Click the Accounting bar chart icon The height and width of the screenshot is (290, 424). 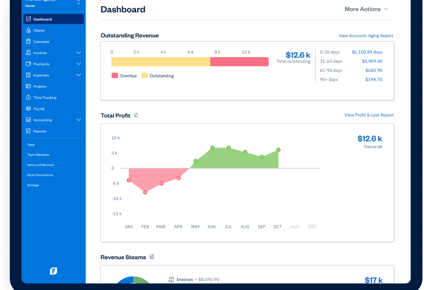[28, 120]
